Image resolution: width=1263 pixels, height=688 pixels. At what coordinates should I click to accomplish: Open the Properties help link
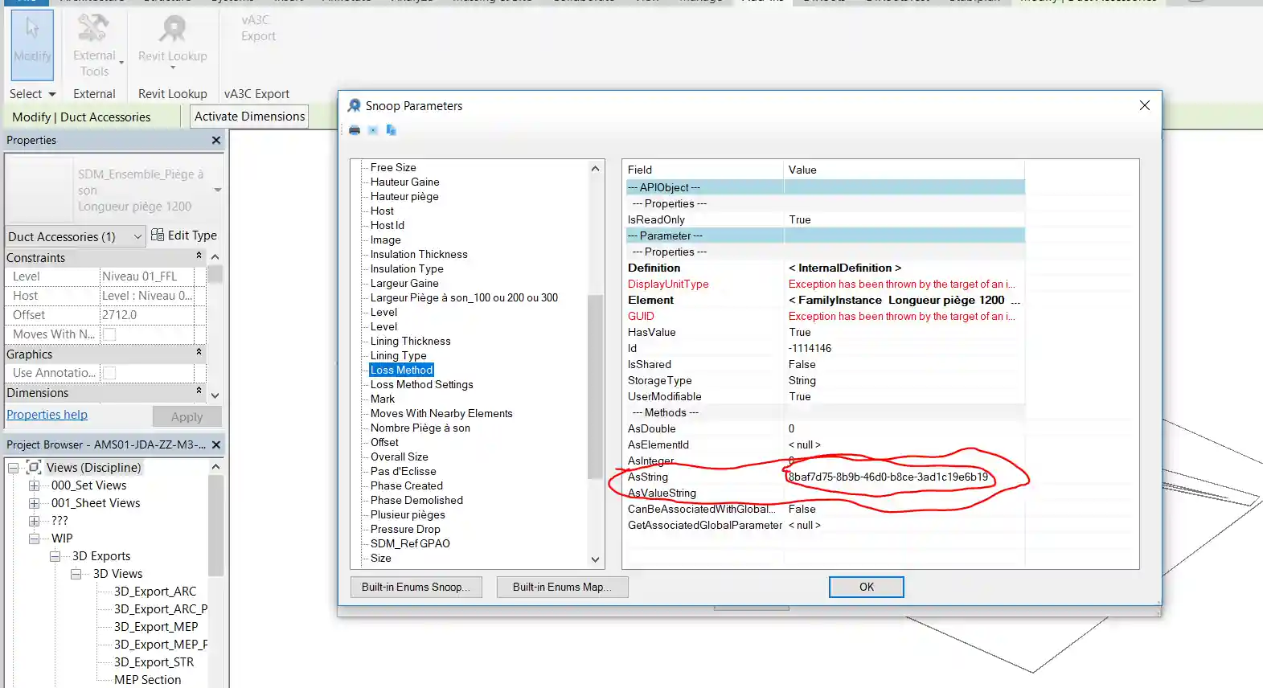pos(47,415)
